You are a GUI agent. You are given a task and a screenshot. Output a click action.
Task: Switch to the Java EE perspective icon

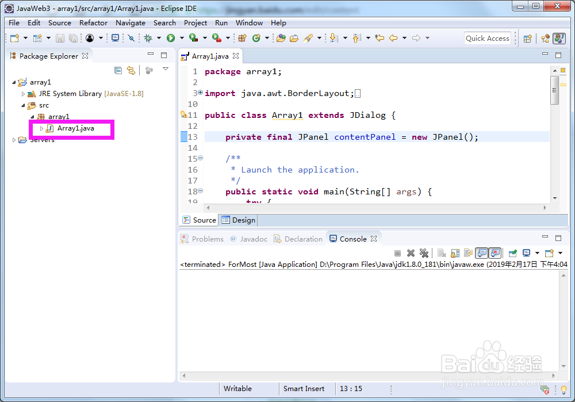pos(546,39)
